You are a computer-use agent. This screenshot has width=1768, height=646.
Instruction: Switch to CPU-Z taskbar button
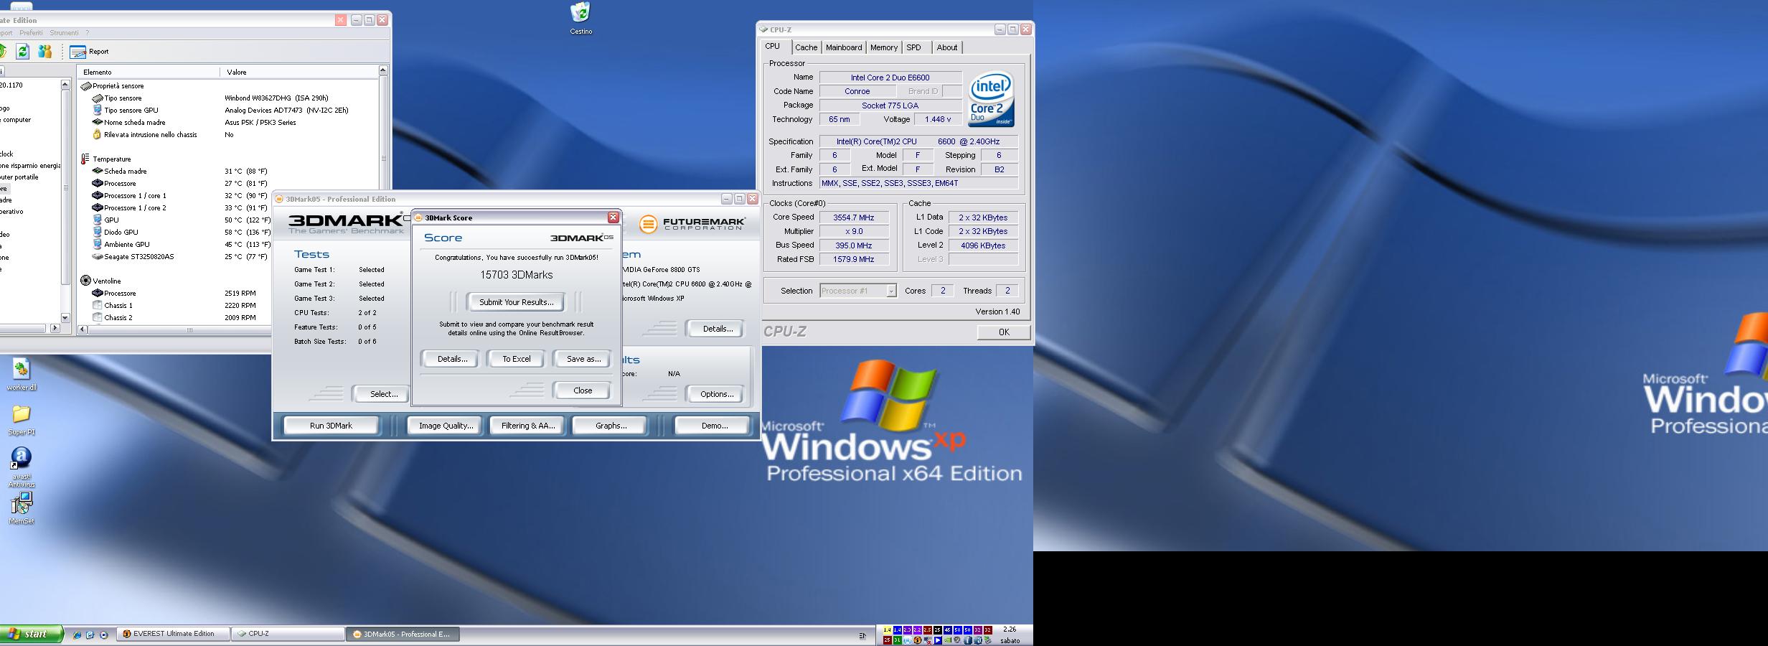pos(288,634)
